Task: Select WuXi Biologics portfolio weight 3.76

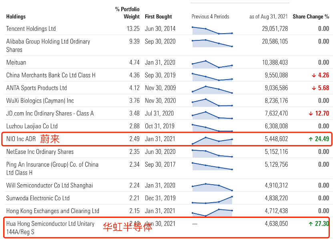Action: (134, 101)
